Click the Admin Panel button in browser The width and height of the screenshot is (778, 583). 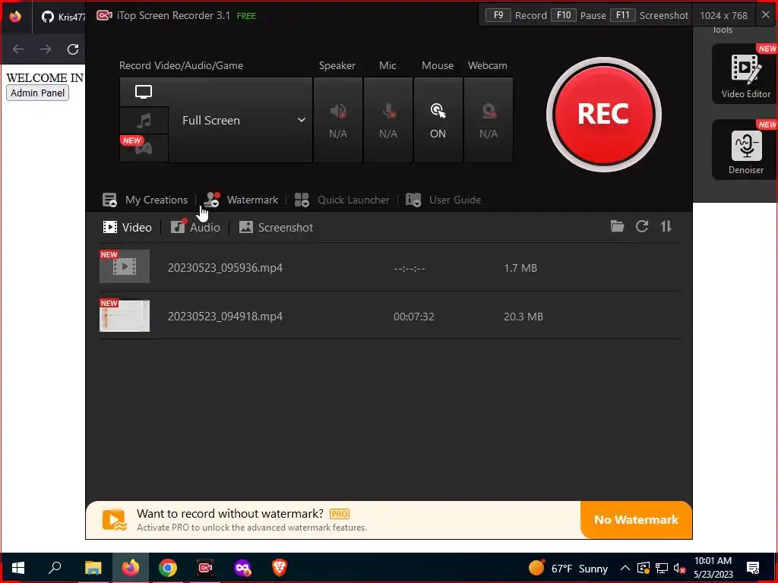(37, 93)
